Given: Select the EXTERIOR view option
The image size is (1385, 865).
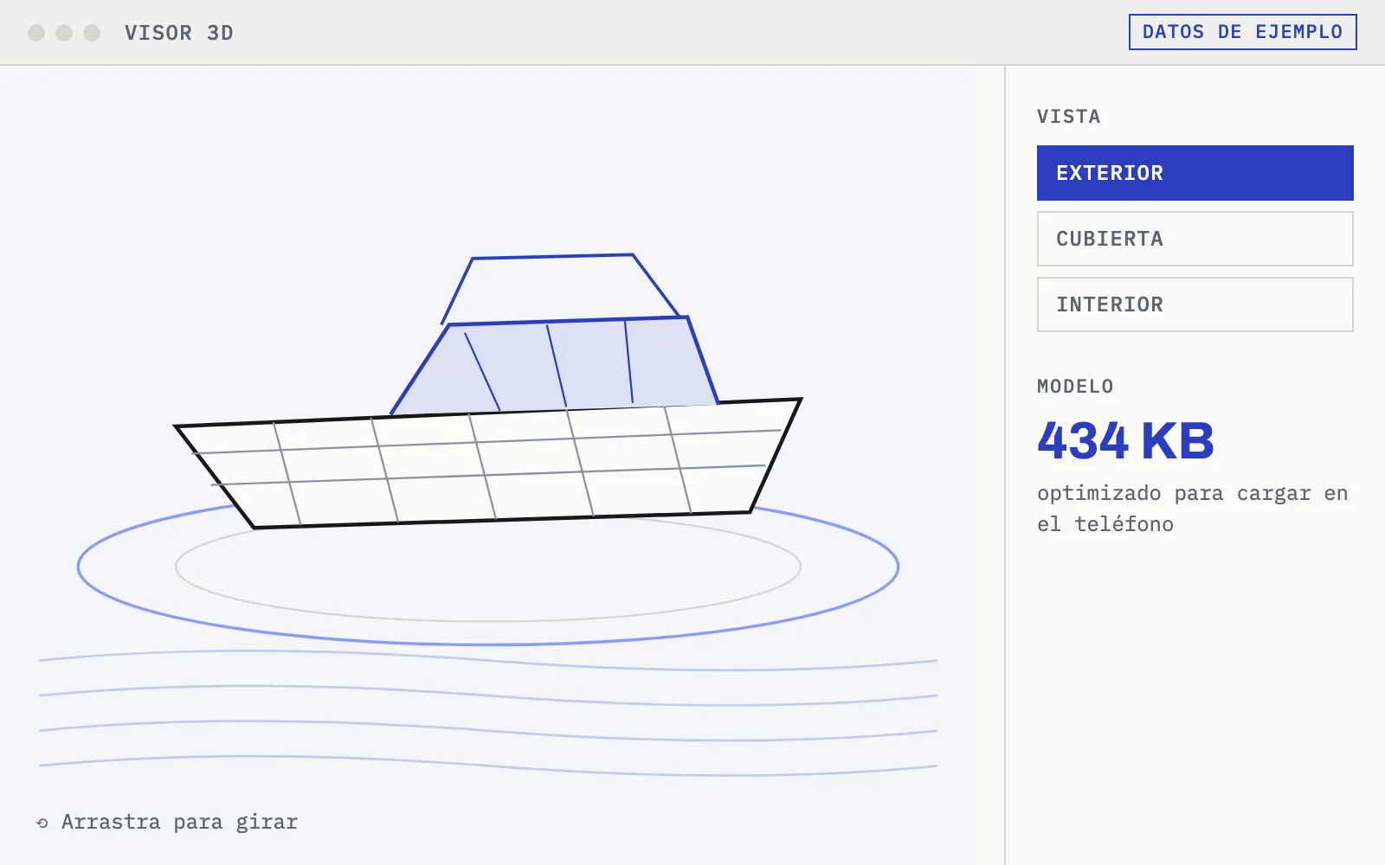Looking at the screenshot, I should 1195,173.
